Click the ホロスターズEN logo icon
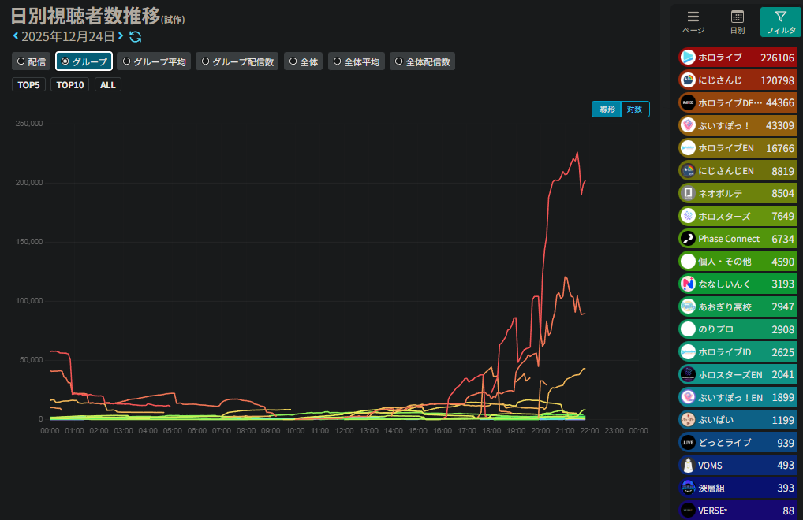The image size is (803, 520). coord(688,374)
